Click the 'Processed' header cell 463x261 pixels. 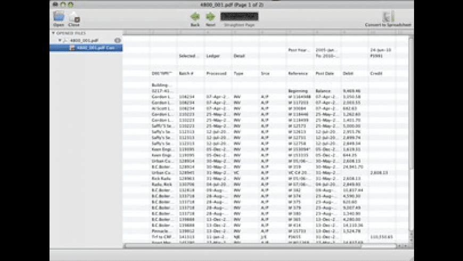(x=216, y=74)
